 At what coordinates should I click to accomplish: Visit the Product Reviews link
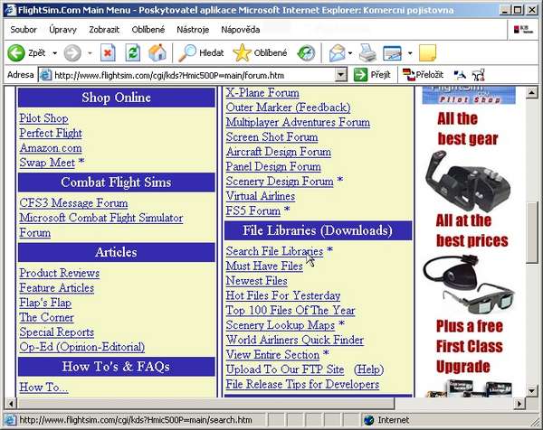pyautogui.click(x=59, y=273)
